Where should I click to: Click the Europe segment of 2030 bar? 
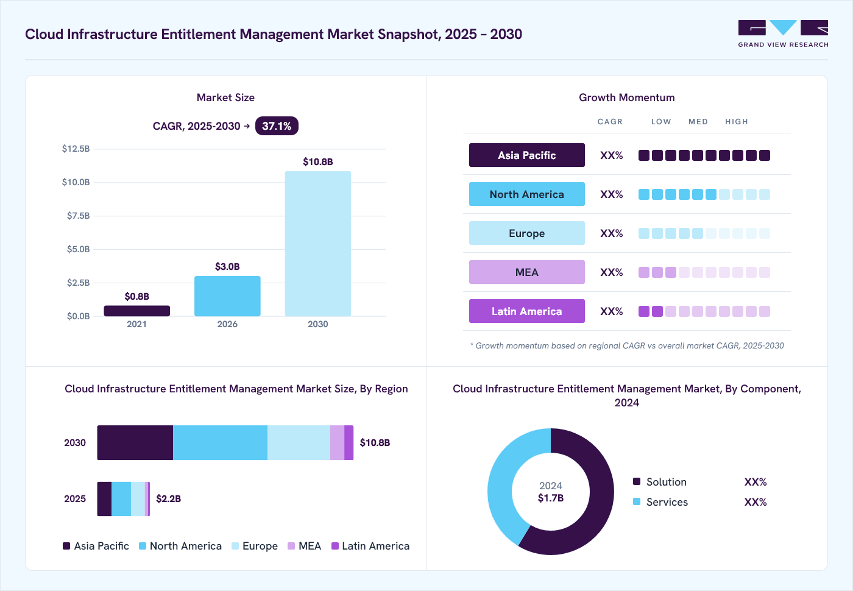coord(299,442)
